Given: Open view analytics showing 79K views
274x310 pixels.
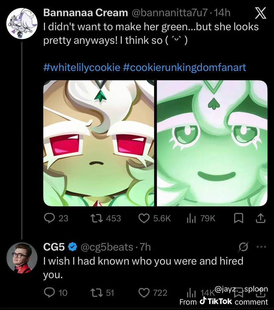Looking at the screenshot, I should click(x=200, y=218).
